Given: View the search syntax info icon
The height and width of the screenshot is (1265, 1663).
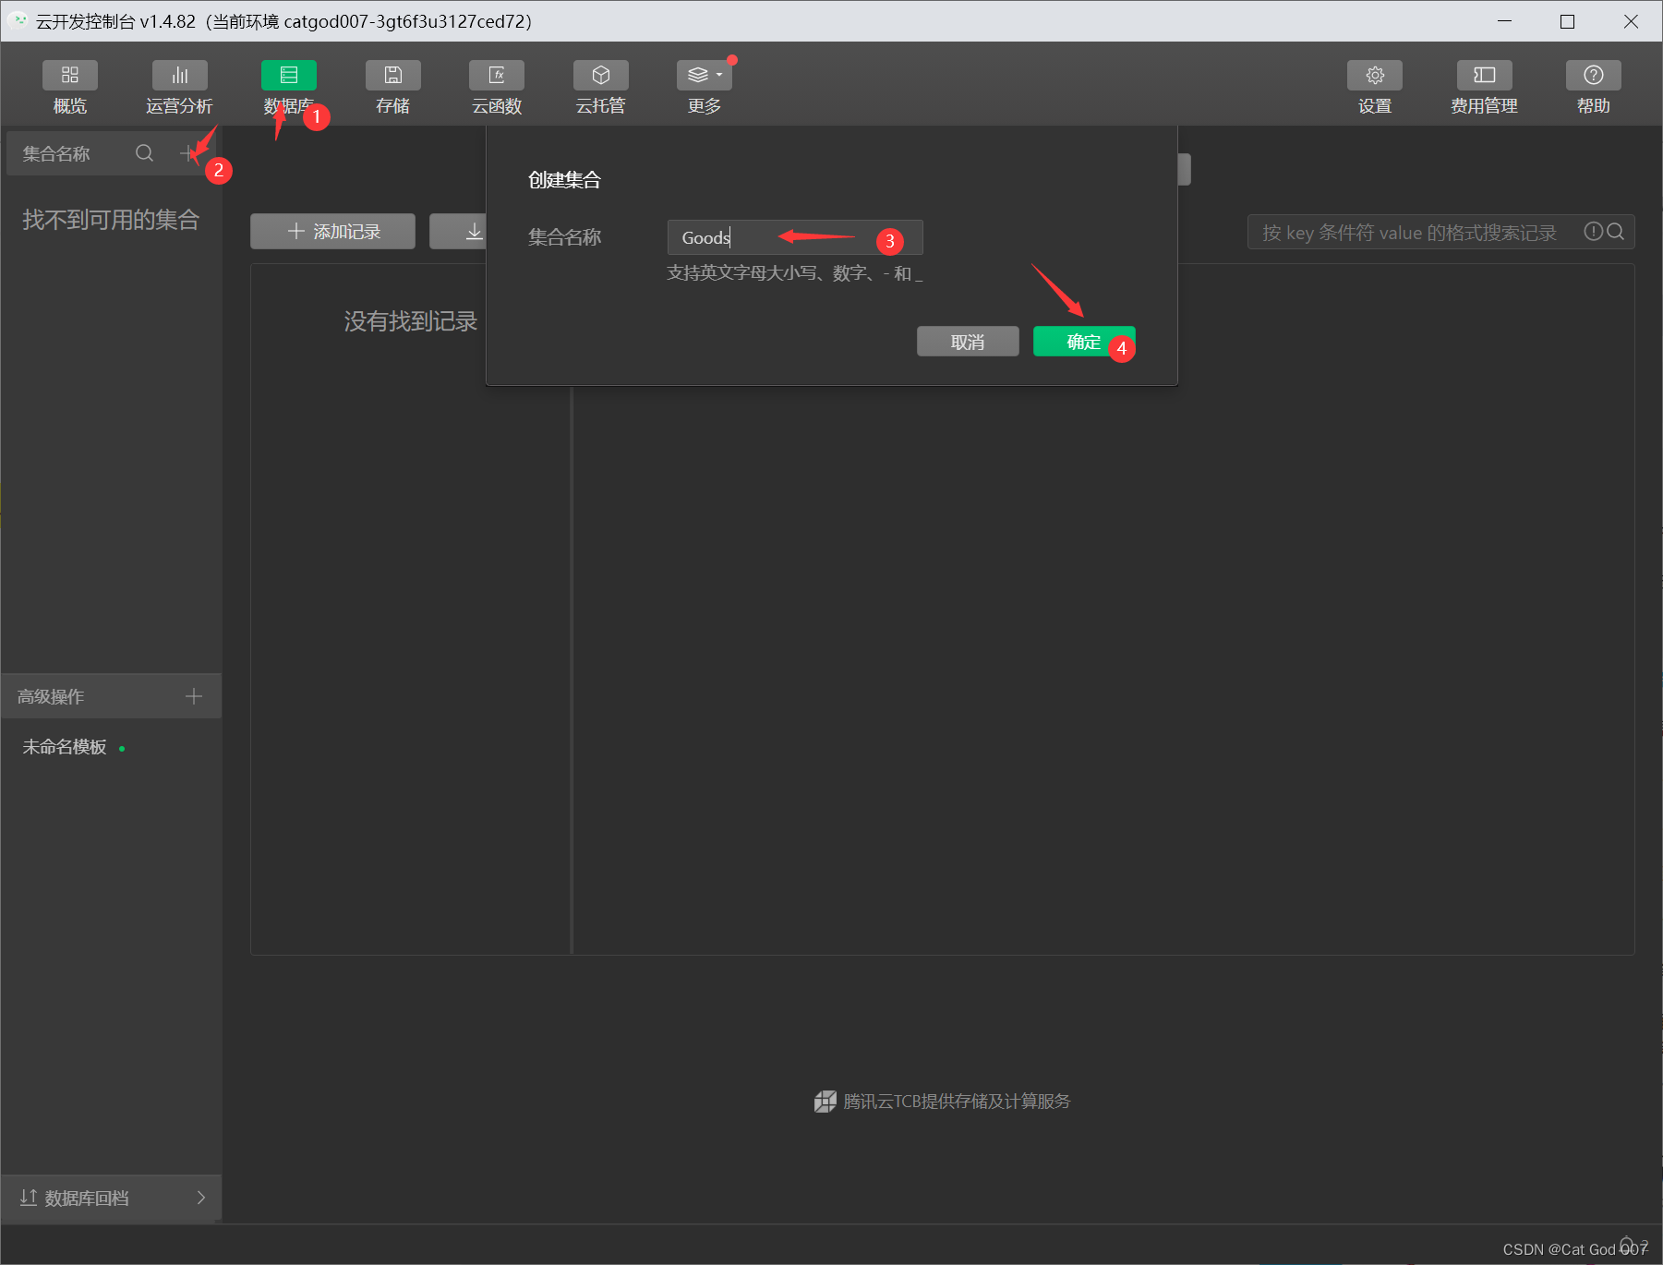Looking at the screenshot, I should click(x=1593, y=232).
